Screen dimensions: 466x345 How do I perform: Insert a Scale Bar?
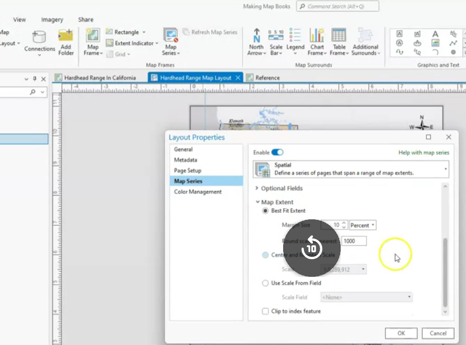(x=276, y=43)
